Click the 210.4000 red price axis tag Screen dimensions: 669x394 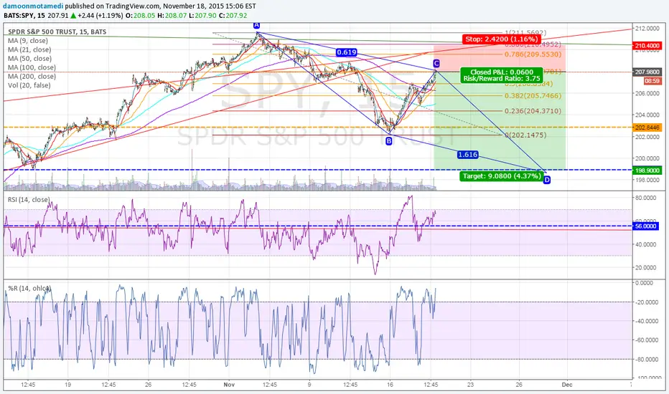click(x=647, y=46)
